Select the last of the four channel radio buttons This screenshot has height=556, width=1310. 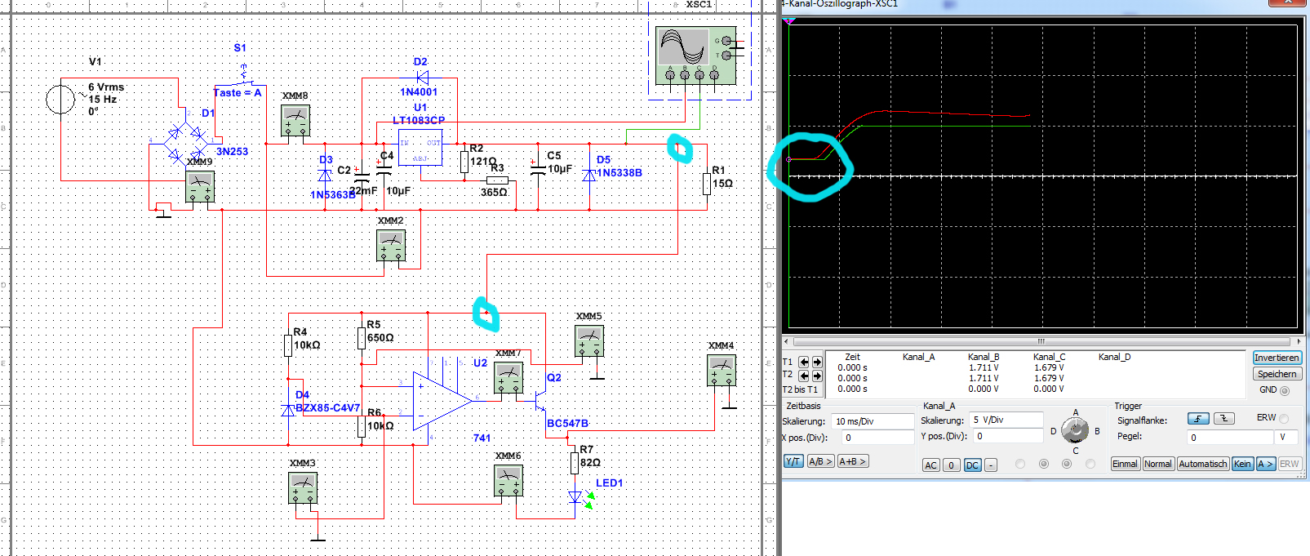point(1090,464)
